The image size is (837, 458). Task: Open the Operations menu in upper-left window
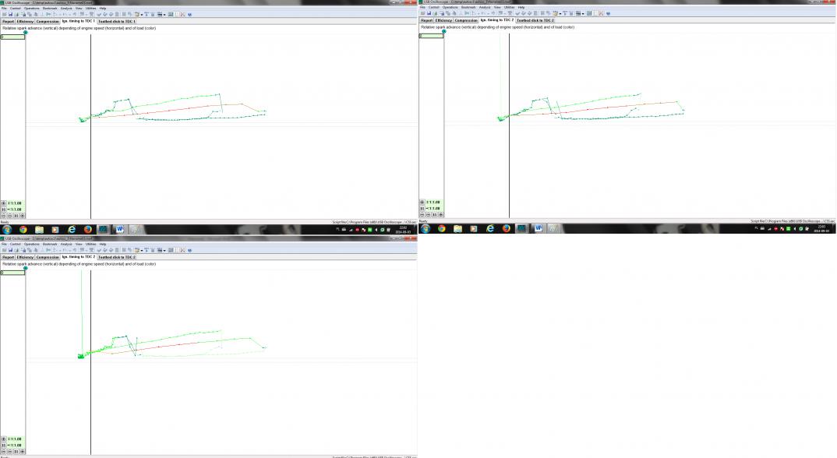(x=31, y=9)
